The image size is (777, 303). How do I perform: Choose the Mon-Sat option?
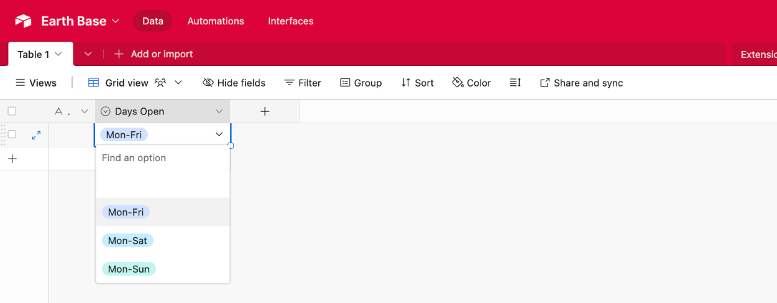point(163,240)
